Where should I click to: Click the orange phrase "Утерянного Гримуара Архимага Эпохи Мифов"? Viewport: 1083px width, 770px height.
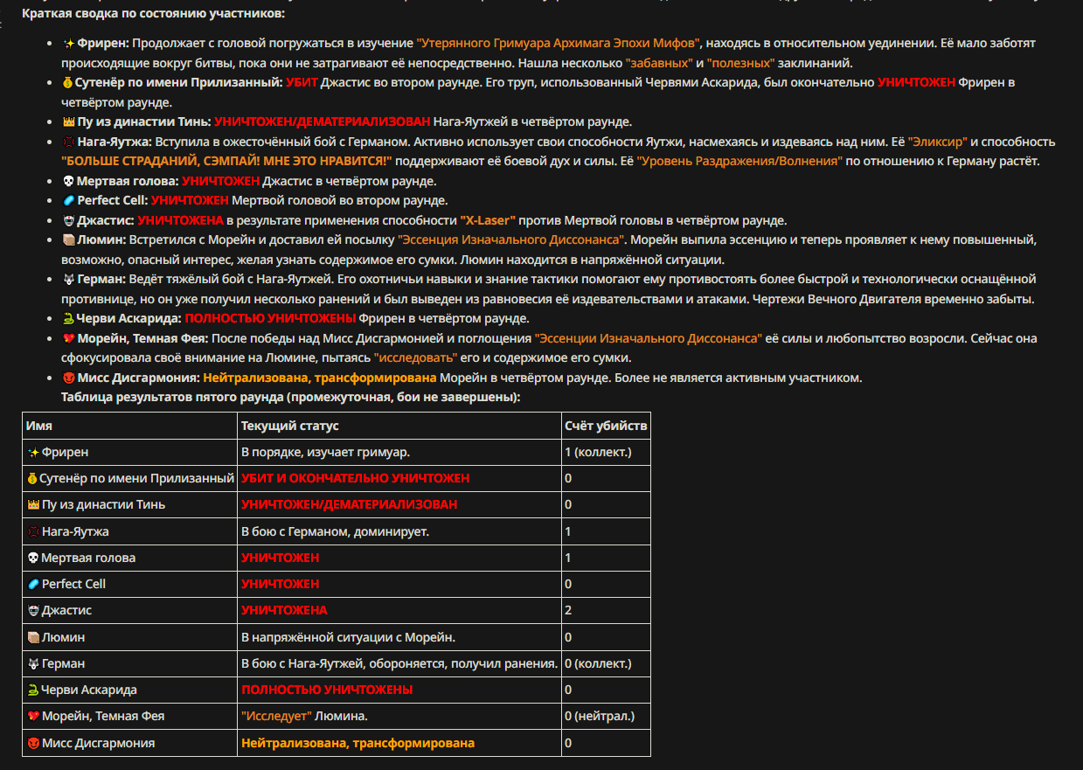pos(559,43)
